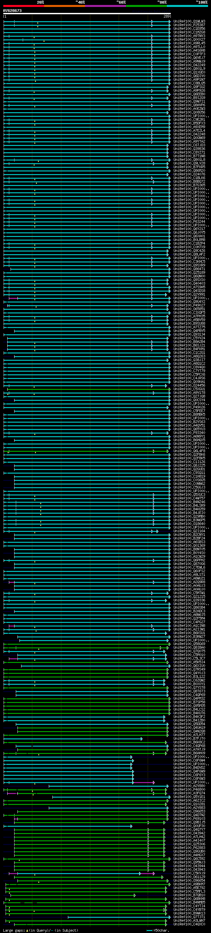
Task: Select label UniRef100_B7FJT0
Action: point(189,739)
